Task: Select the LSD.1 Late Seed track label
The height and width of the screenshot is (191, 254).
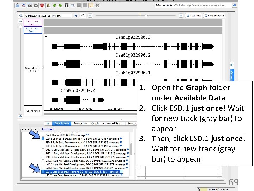Action: coord(33,23)
